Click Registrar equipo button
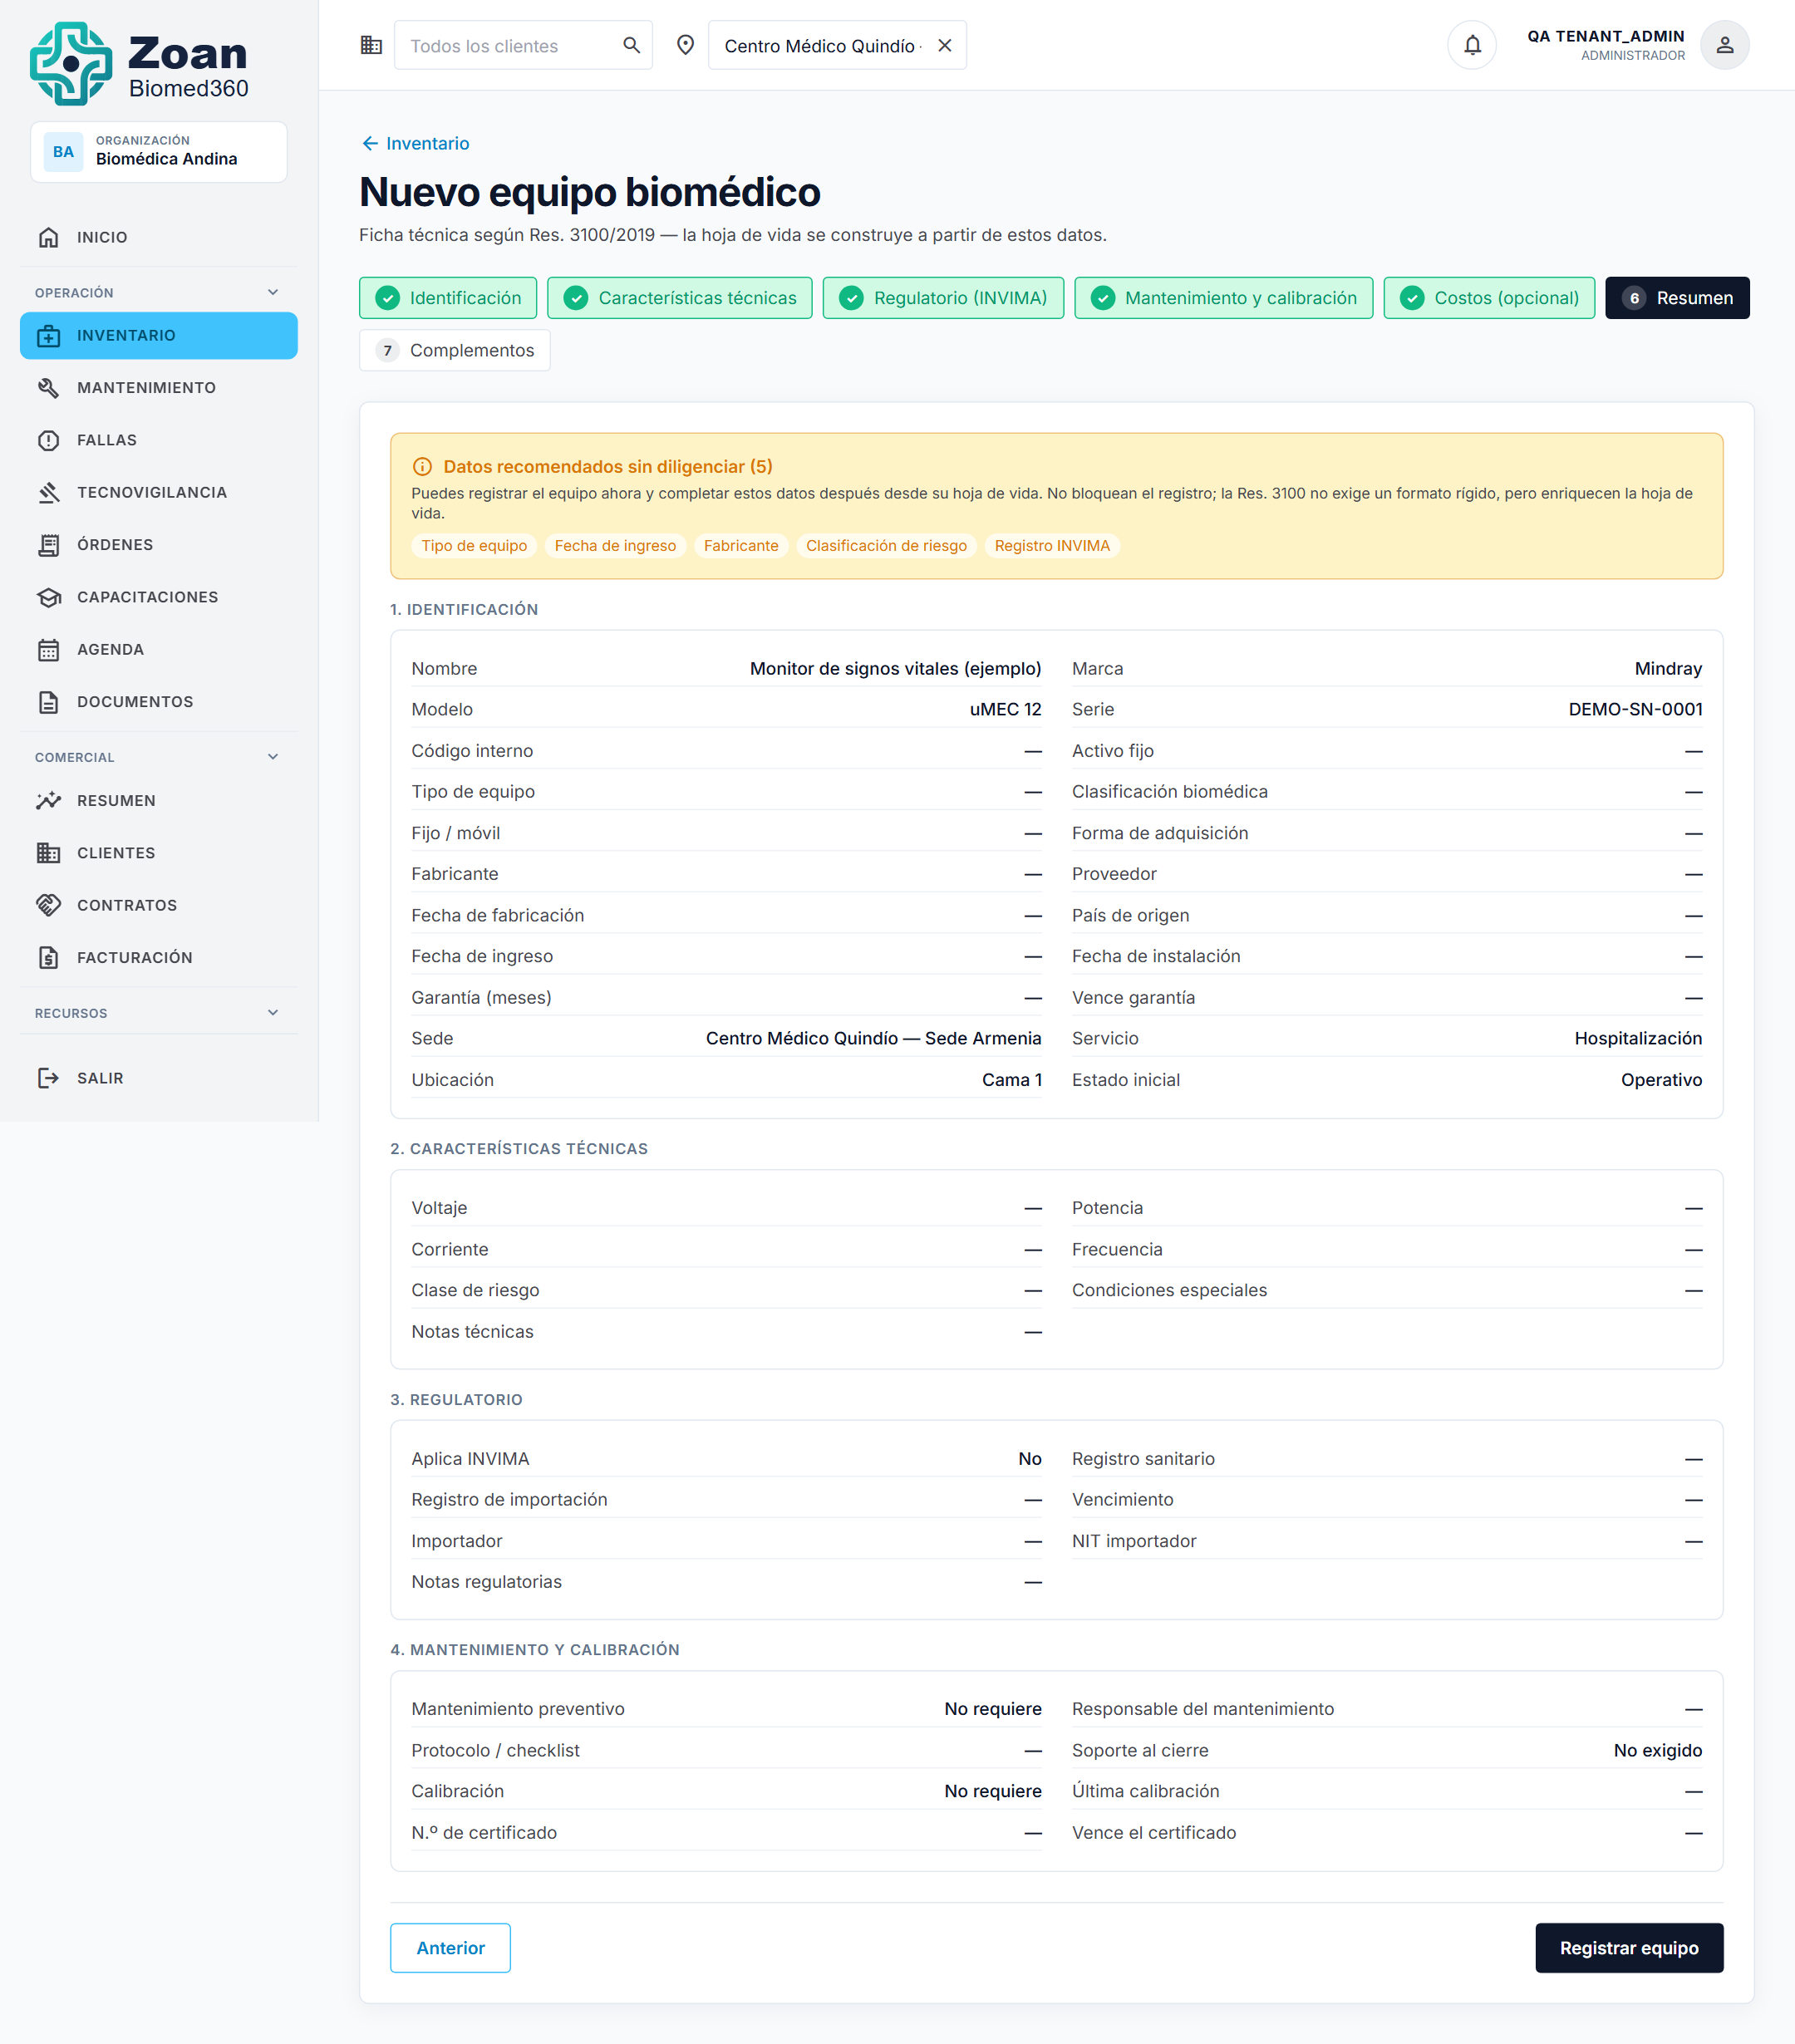Viewport: 1795px width, 2044px height. pyautogui.click(x=1629, y=1948)
